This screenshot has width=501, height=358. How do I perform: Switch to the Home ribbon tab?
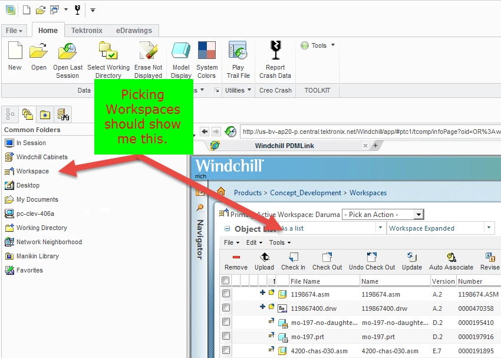(48, 30)
